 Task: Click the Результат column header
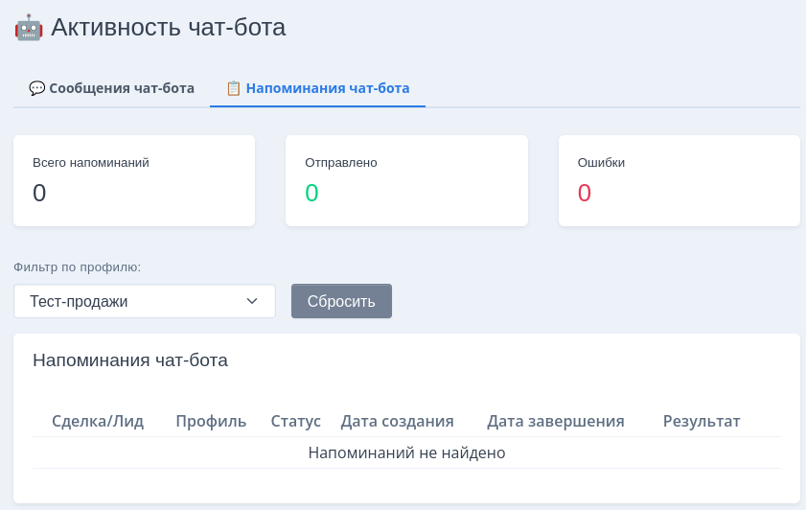point(702,422)
